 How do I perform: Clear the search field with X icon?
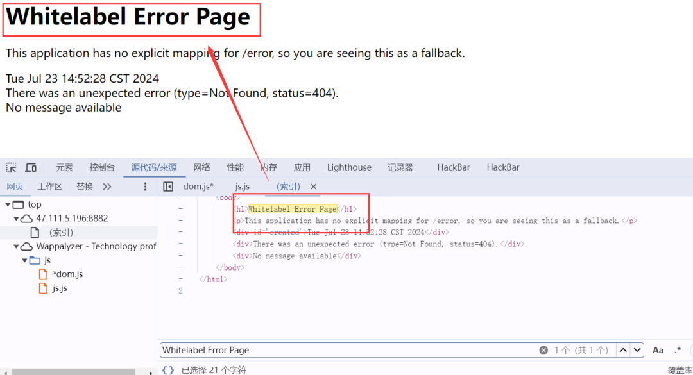click(x=543, y=350)
